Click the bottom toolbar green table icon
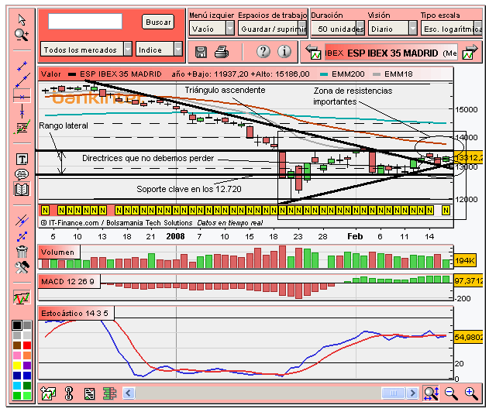Screen dimensions: 489x412 (109, 393)
